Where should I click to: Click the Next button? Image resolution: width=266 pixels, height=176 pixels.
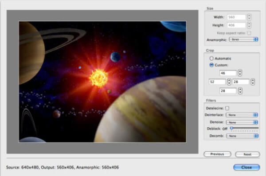click(x=247, y=154)
